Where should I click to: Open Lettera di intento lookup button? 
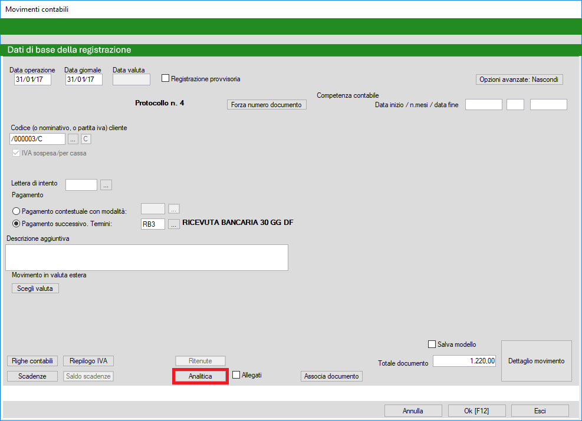tap(106, 184)
